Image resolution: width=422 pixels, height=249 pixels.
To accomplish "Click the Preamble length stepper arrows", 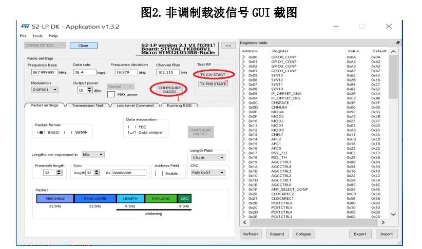I will [x=59, y=173].
